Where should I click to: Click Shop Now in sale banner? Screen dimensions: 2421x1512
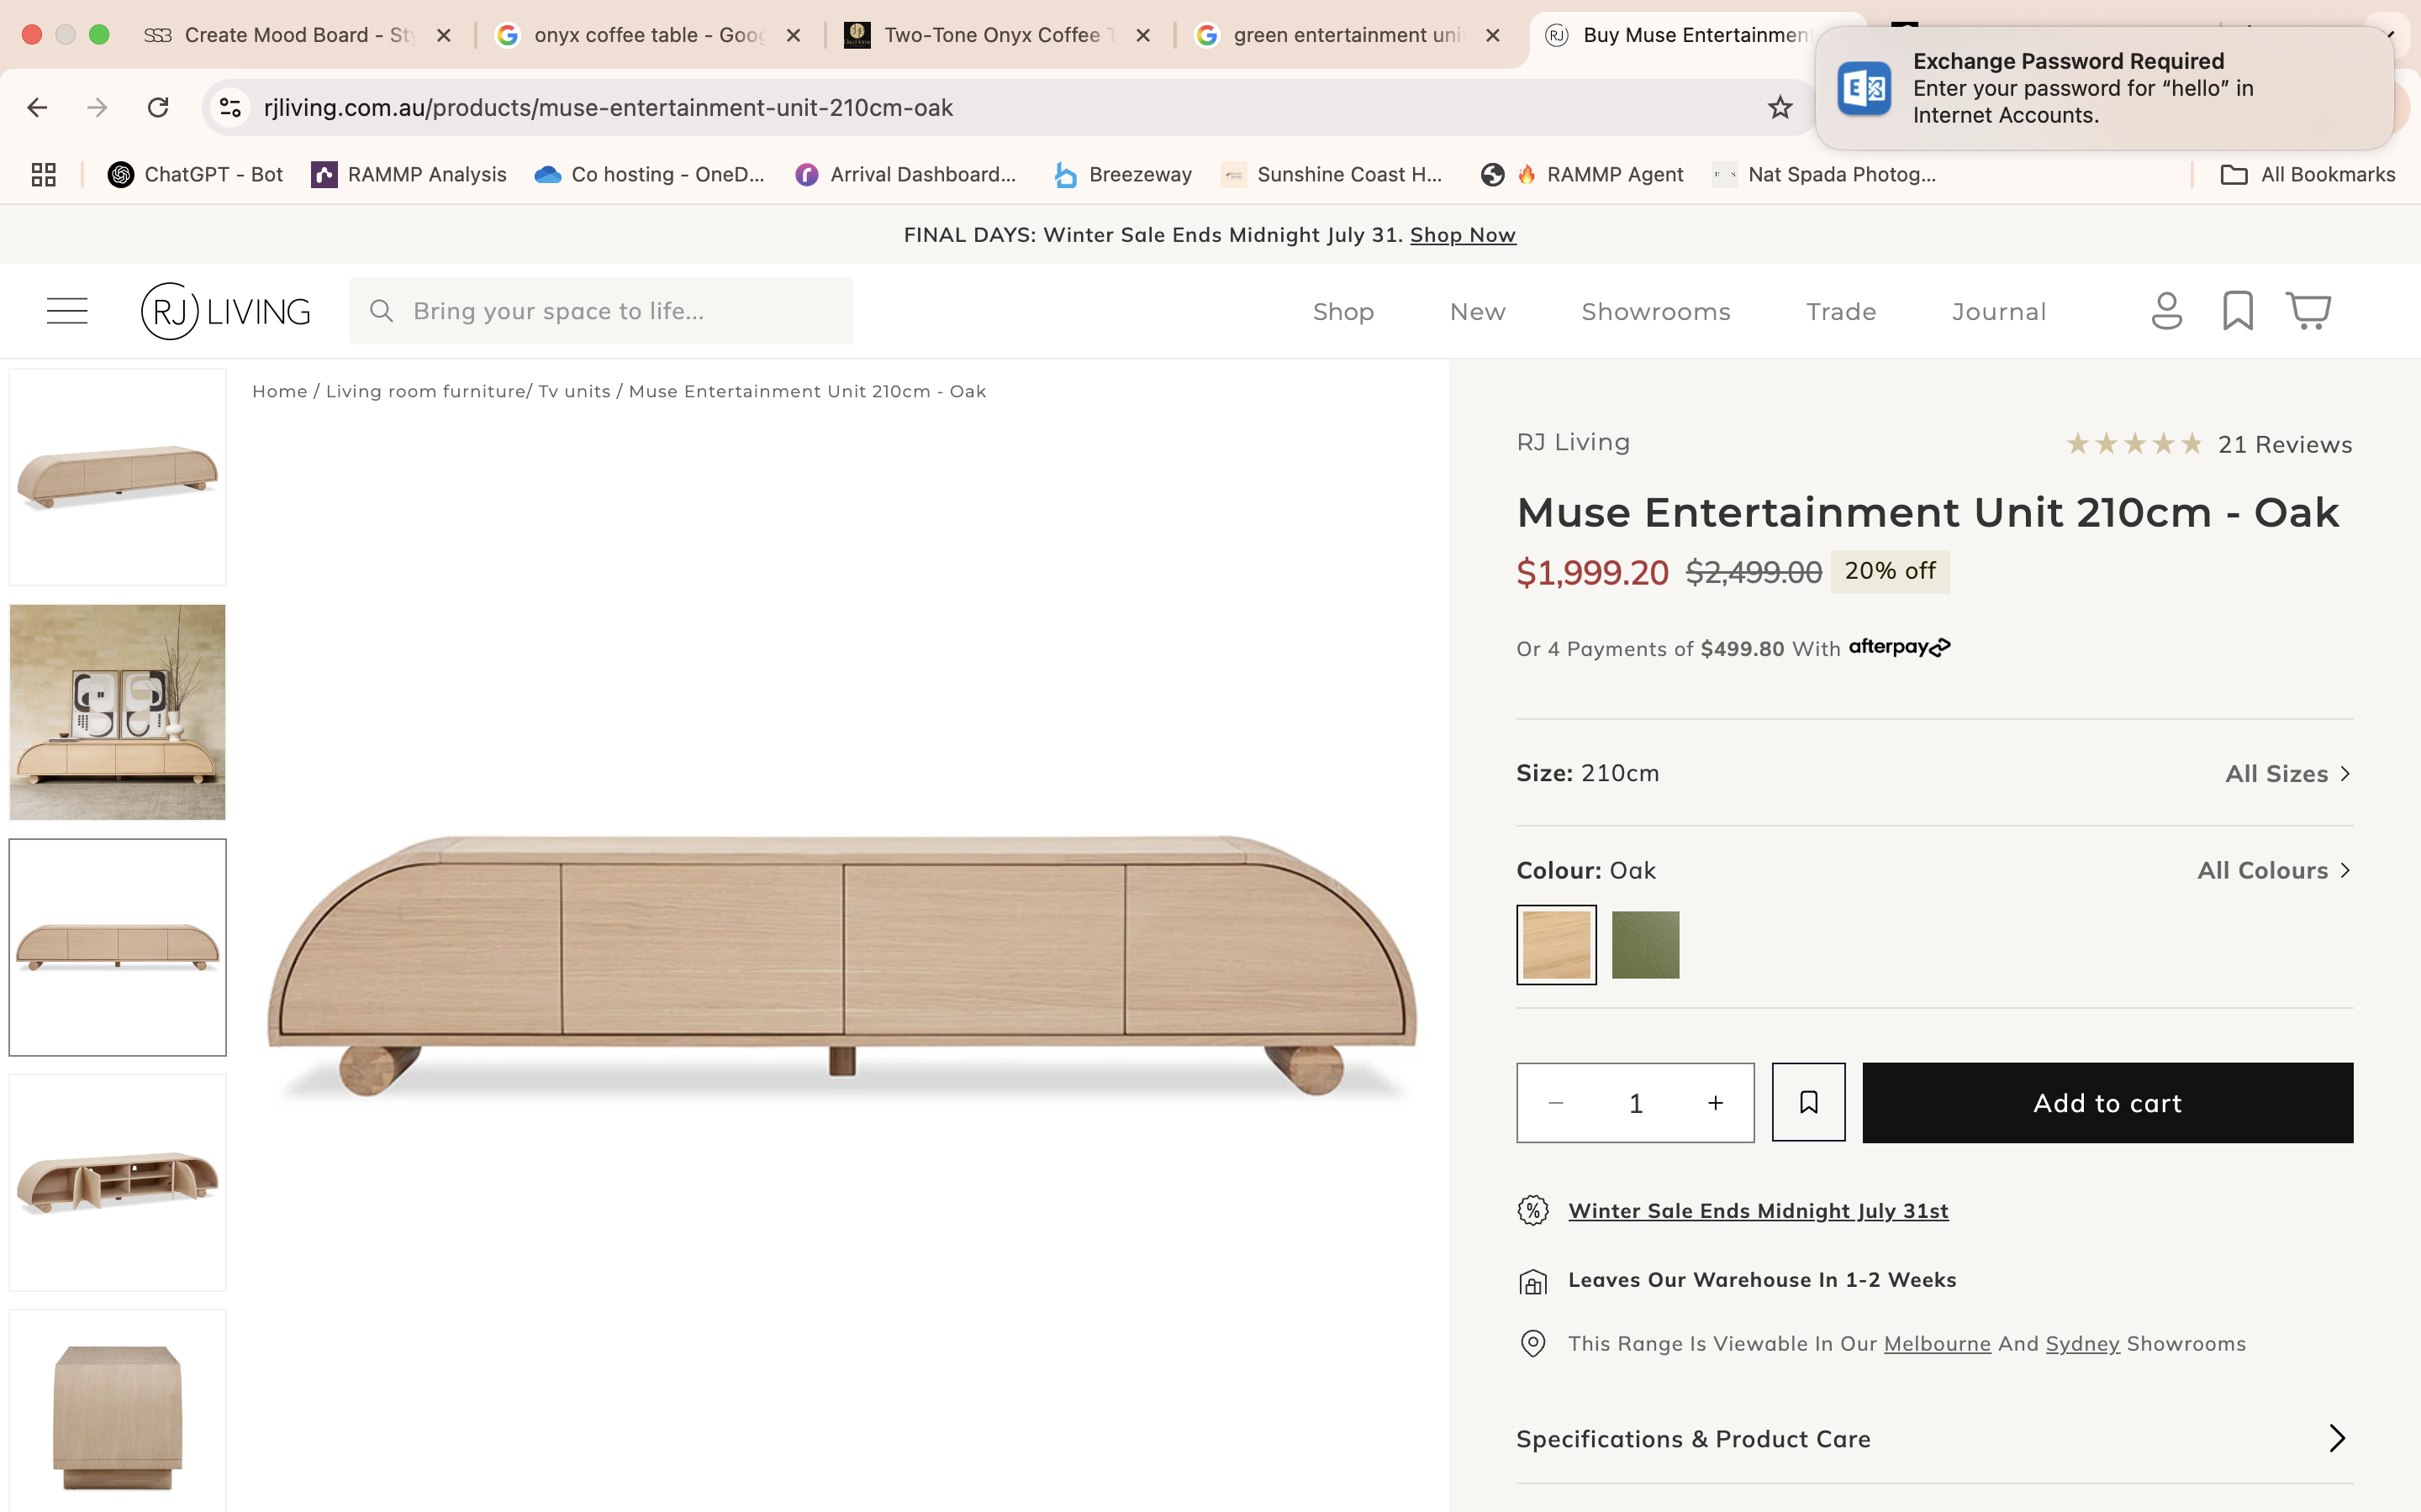point(1463,235)
